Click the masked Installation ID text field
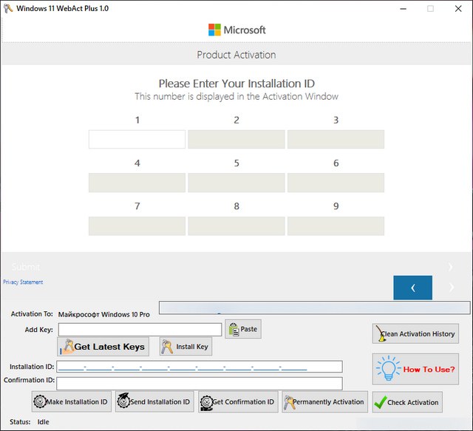473x431 pixels. click(199, 367)
